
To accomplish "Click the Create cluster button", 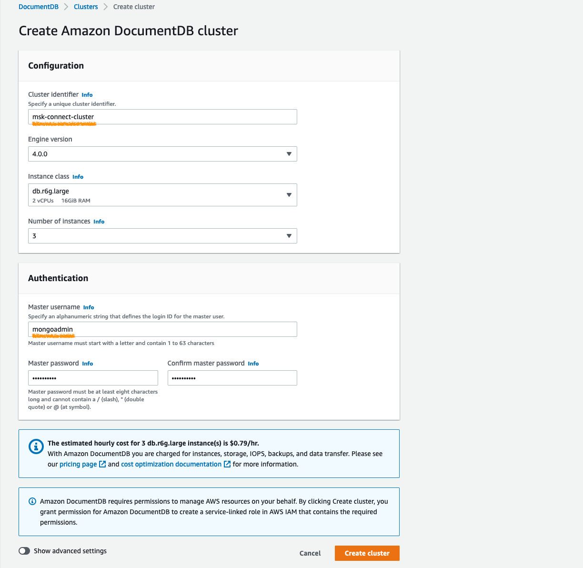I will pyautogui.click(x=367, y=553).
